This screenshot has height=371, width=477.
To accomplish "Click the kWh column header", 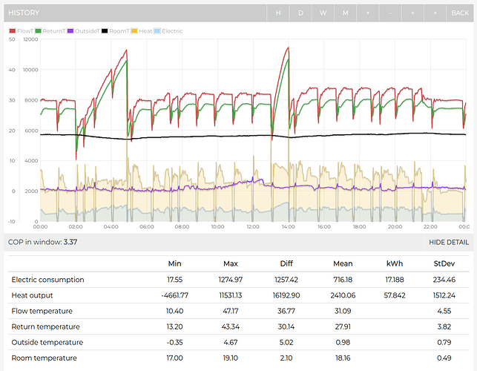I will tap(395, 263).
